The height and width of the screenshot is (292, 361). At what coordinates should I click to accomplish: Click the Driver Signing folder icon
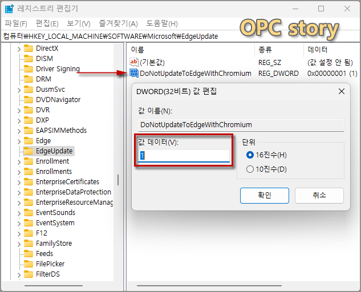tap(29, 69)
